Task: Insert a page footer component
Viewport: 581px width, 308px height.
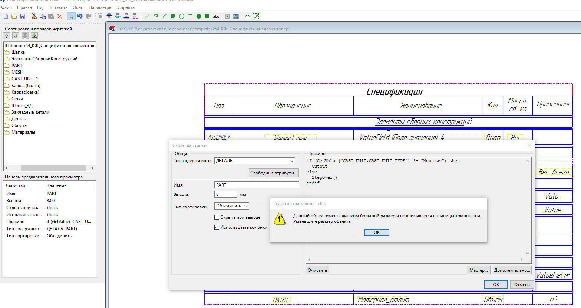Action: [x=126, y=16]
